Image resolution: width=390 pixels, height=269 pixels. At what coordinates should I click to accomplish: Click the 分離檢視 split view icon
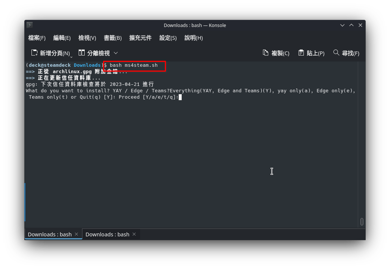[x=82, y=53]
